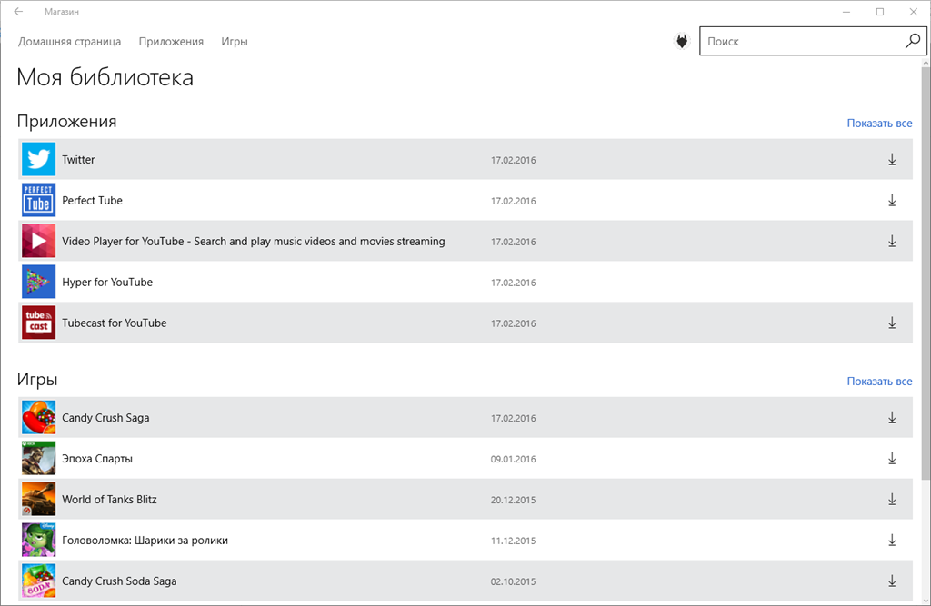The height and width of the screenshot is (606, 931).
Task: Download Twitter with its arrow icon
Action: [892, 159]
